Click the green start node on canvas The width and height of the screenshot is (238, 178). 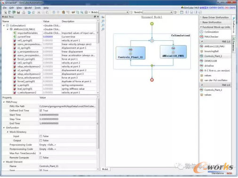(152, 24)
